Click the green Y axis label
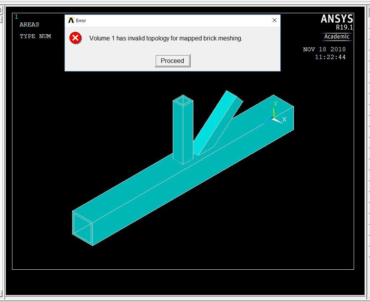The height and width of the screenshot is (302, 370). pos(275,103)
